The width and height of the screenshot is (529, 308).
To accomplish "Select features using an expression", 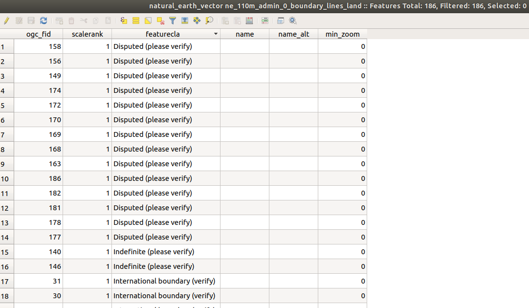I will 124,21.
